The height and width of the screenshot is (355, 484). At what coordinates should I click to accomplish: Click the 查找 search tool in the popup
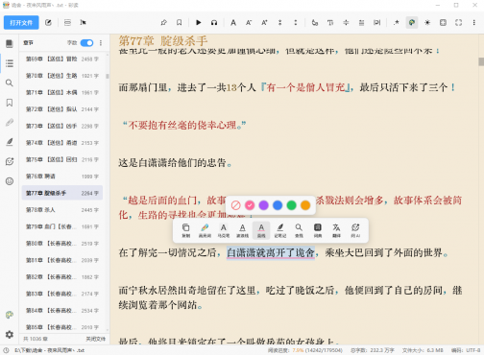tap(299, 230)
